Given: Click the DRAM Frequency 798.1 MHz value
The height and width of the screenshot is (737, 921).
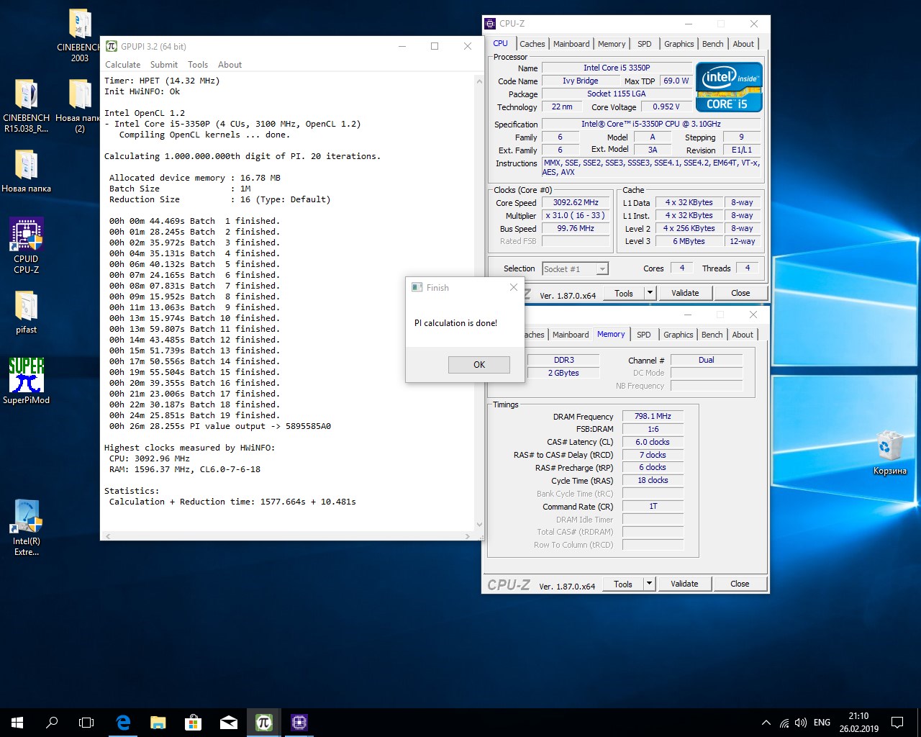Looking at the screenshot, I should [653, 416].
